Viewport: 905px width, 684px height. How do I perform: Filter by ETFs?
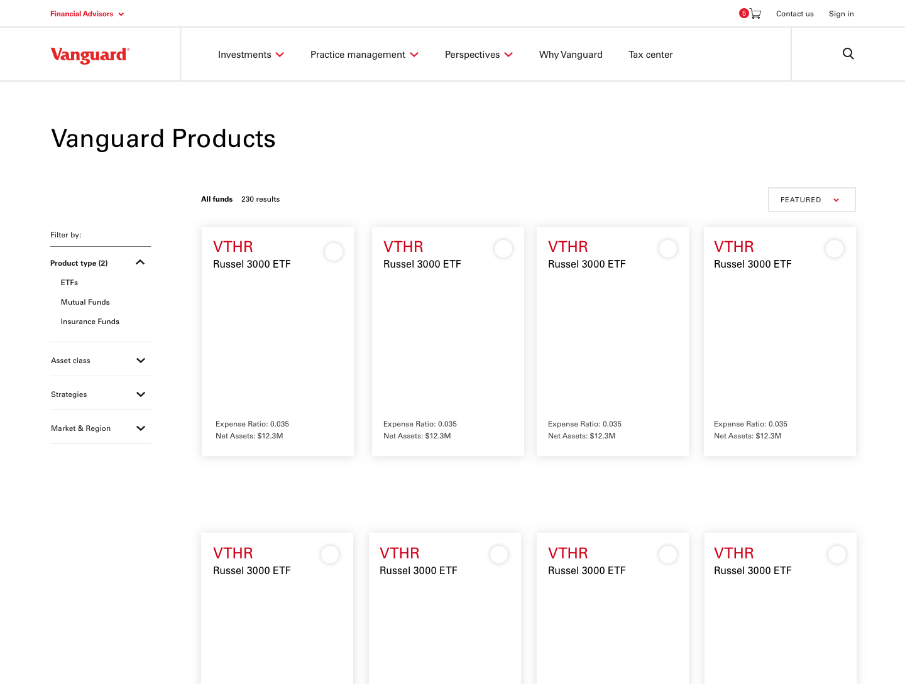pyautogui.click(x=69, y=283)
